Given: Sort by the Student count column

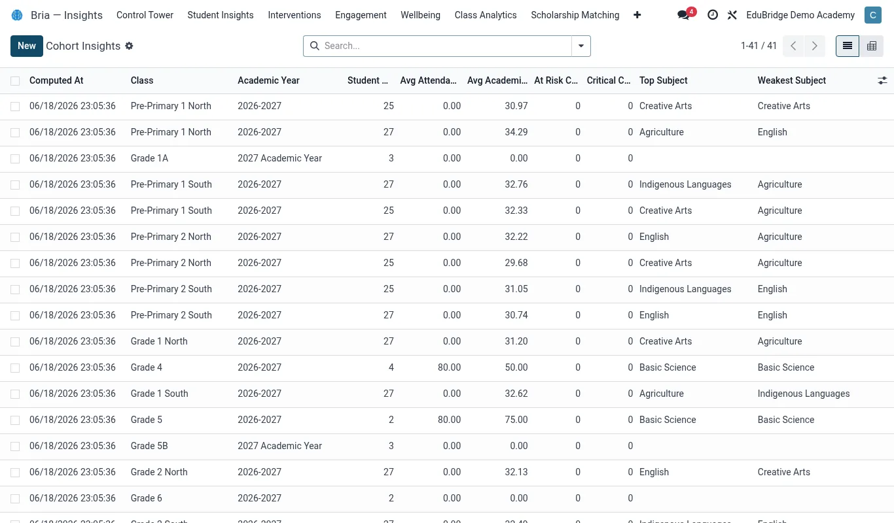Looking at the screenshot, I should [x=368, y=80].
